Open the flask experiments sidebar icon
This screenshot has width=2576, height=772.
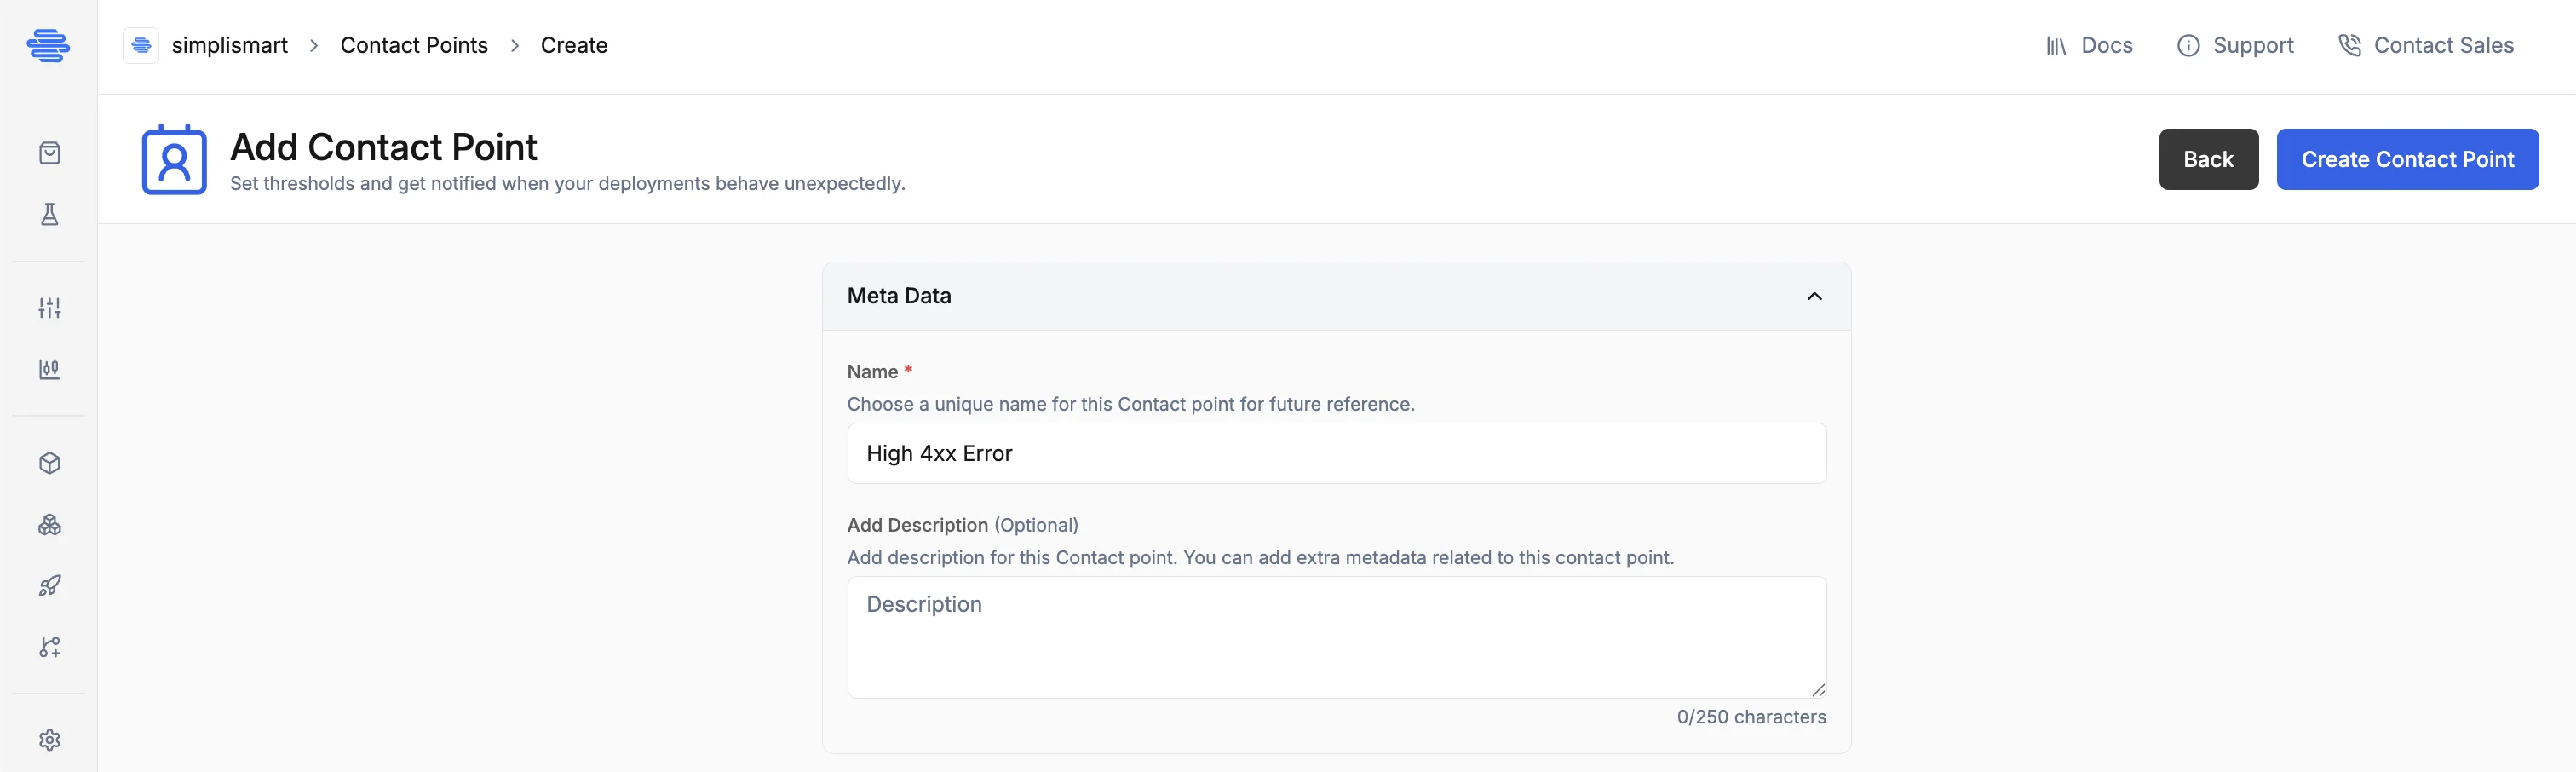(x=49, y=214)
